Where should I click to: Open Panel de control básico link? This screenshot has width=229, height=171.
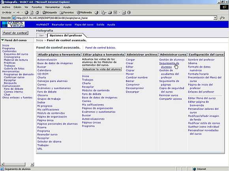pos(100,48)
